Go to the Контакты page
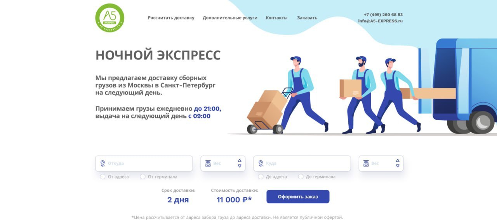497x223 pixels. tap(276, 18)
